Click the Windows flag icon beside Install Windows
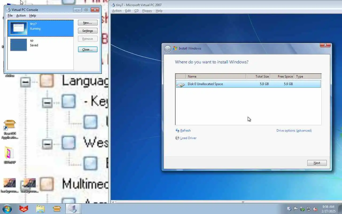Image resolution: width=342 pixels, height=214 pixels. point(175,48)
